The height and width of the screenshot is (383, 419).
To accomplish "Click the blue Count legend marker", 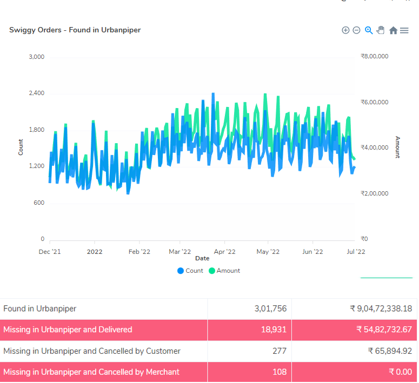I will click(181, 271).
